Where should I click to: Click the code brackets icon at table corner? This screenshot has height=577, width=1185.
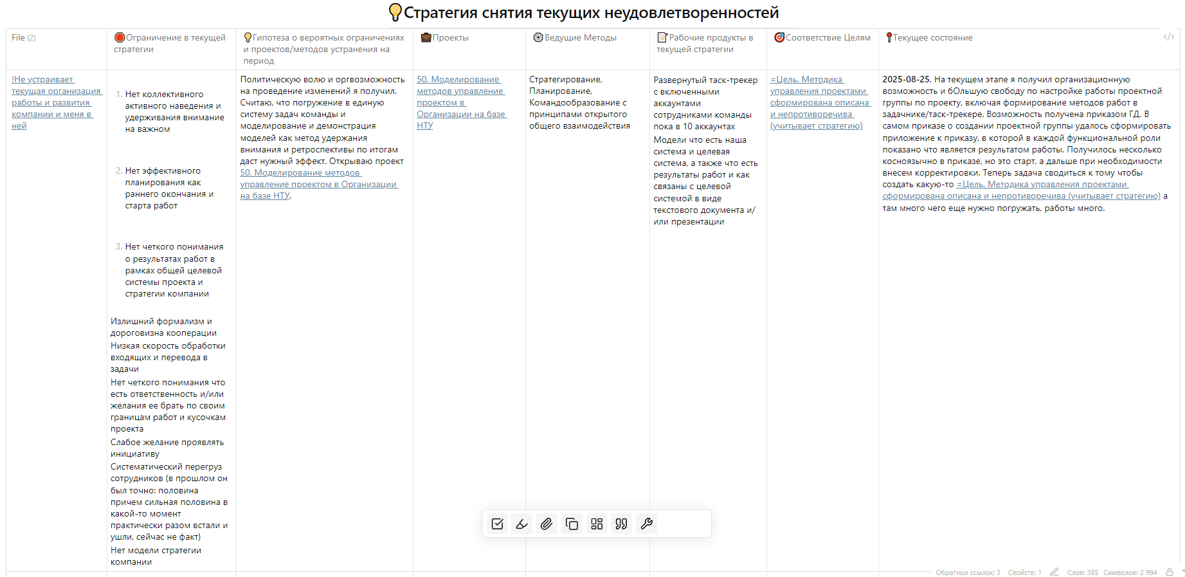(1168, 37)
